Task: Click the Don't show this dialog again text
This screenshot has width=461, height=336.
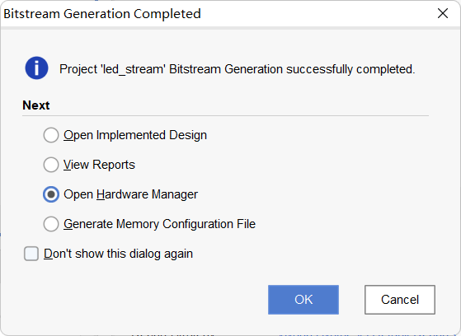Action: coord(118,254)
